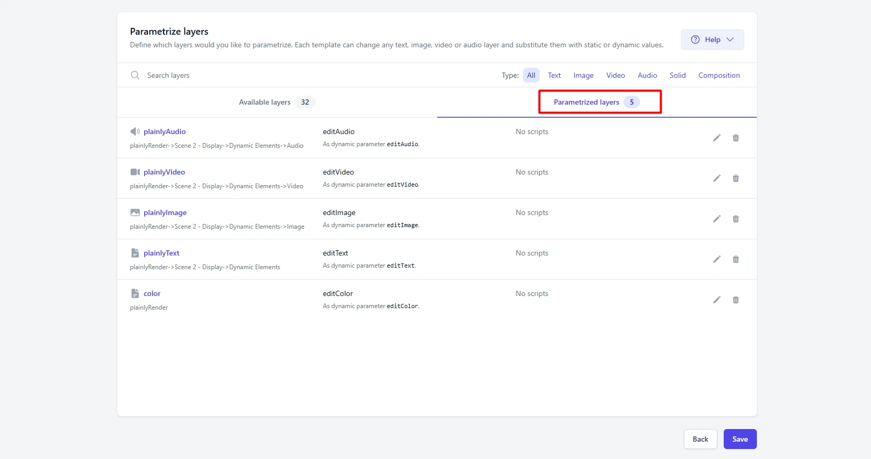Select the editImage parameter name

pos(339,212)
